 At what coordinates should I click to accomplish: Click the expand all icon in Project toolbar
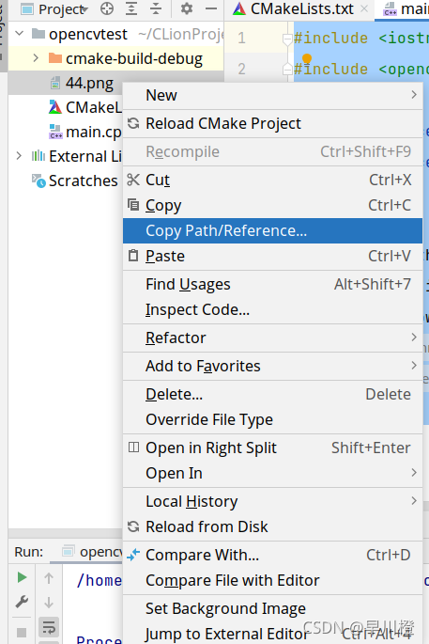(x=131, y=8)
